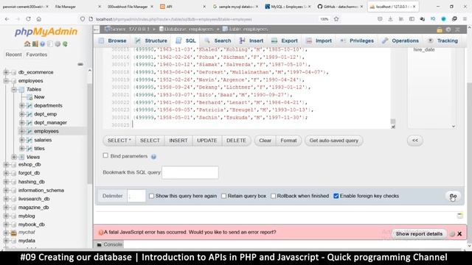The width and height of the screenshot is (472, 265).
Task: Enable Rollback when finished option
Action: [273, 196]
